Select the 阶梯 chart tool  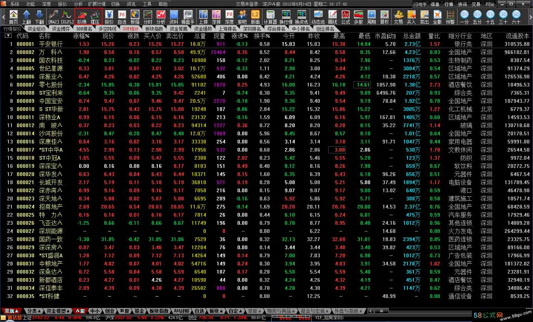82,17
